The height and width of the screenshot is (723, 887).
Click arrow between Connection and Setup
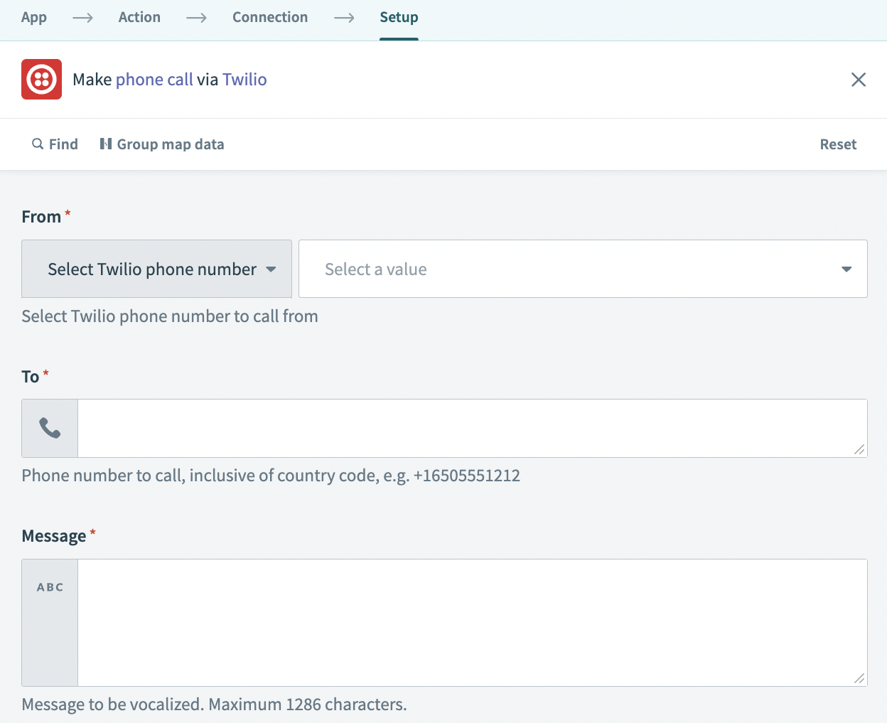344,18
